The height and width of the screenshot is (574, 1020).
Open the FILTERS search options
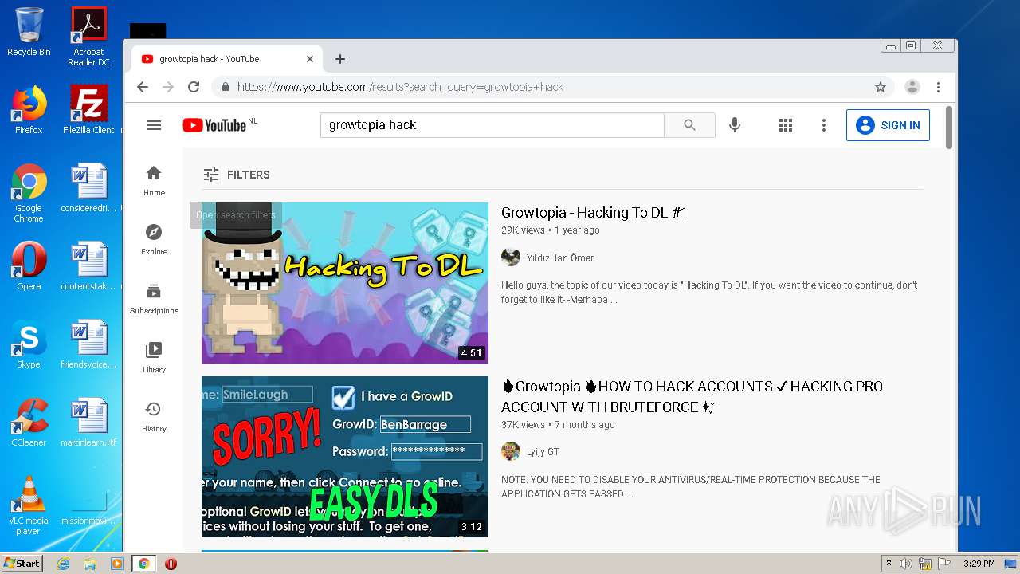coord(237,175)
